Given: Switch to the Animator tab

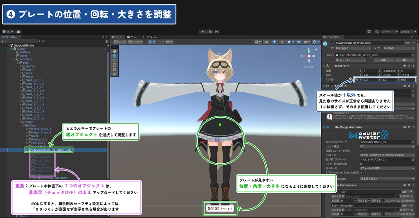Looking at the screenshot, I should tap(151, 37).
